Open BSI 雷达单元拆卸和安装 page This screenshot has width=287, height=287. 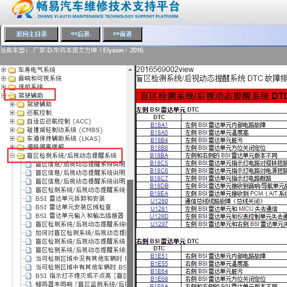point(70,199)
